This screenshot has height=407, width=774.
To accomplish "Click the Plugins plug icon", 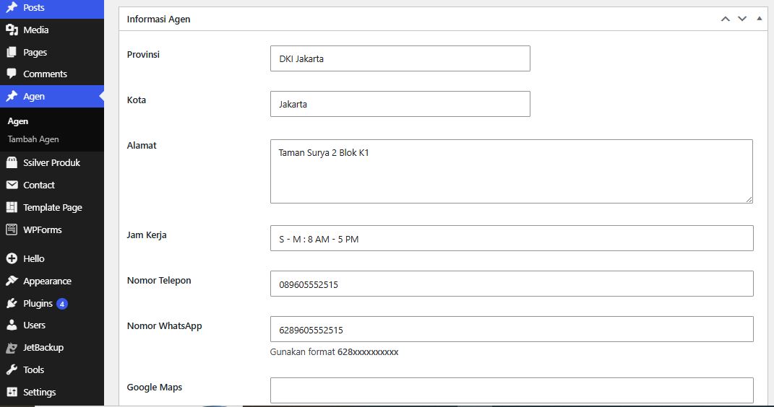I will point(12,303).
